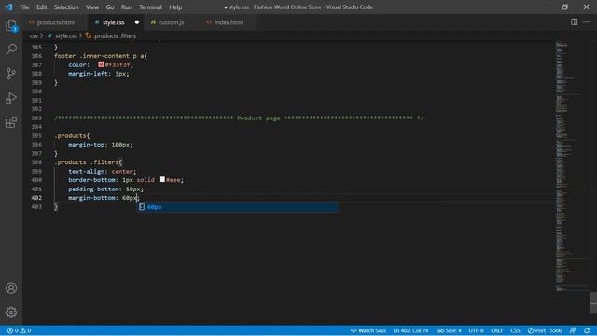Open the Edit menu
The height and width of the screenshot is (336, 597).
click(41, 7)
